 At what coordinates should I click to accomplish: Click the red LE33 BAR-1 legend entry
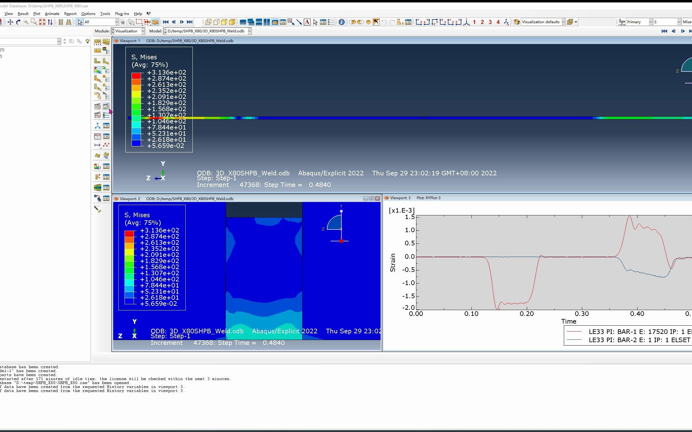pos(628,331)
